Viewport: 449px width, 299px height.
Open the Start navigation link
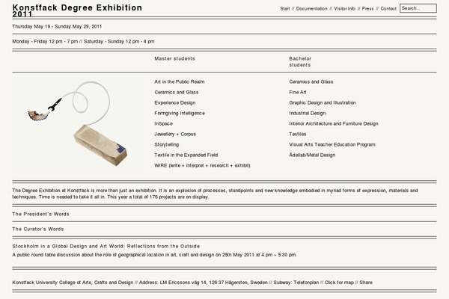click(285, 8)
